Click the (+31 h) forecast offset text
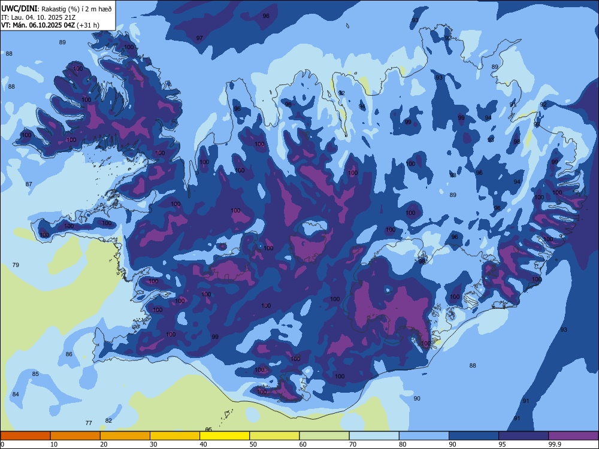This screenshot has width=599, height=449. tap(88, 25)
